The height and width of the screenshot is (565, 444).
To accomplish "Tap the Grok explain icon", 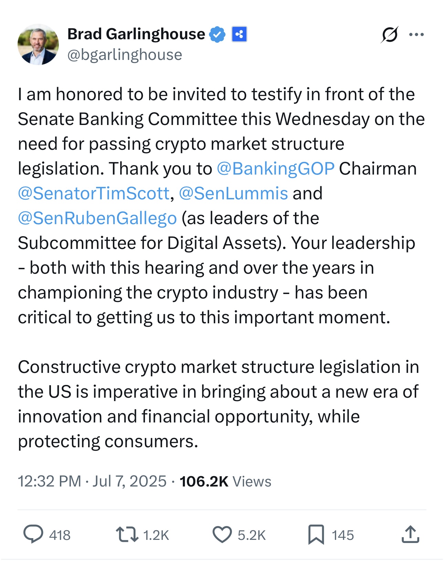I will (390, 34).
